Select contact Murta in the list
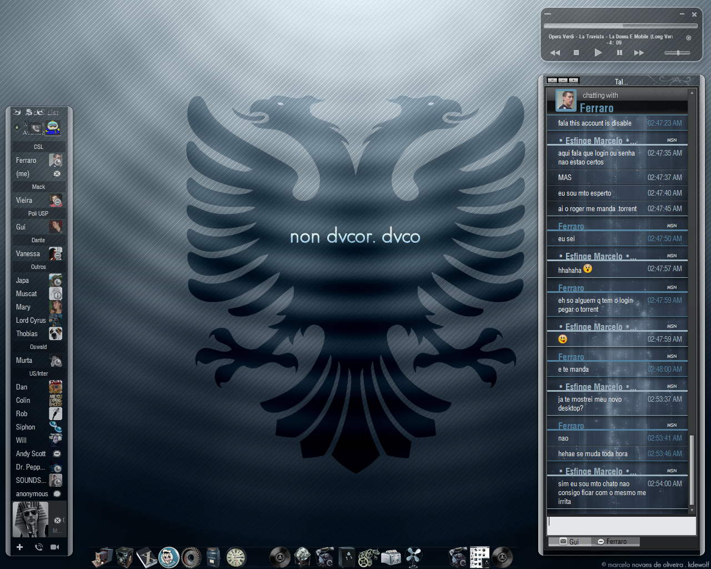Image resolution: width=711 pixels, height=569 pixels. coord(38,360)
